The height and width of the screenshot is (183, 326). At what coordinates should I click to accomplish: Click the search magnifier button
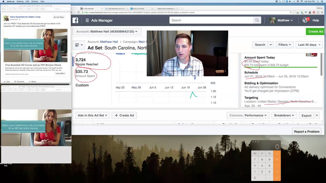257,20
